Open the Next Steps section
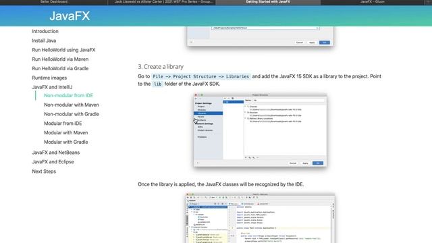The width and height of the screenshot is (432, 243). (x=44, y=171)
